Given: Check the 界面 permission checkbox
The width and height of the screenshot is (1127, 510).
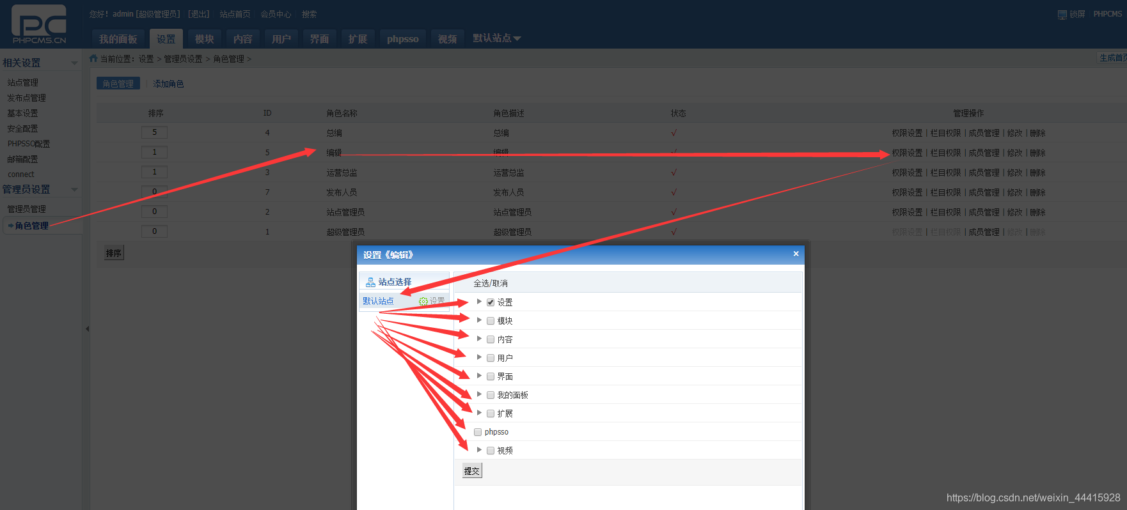Looking at the screenshot, I should tap(491, 376).
